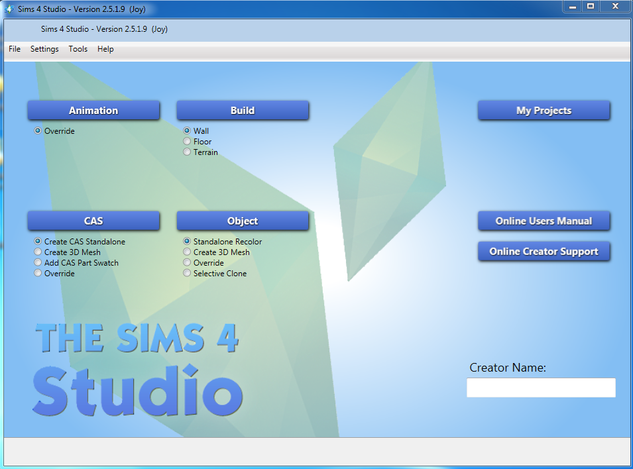Select the Animation Override radio button
This screenshot has width=633, height=469.
tap(38, 130)
